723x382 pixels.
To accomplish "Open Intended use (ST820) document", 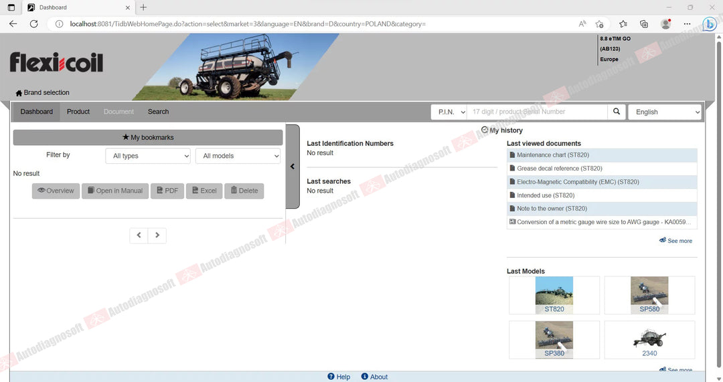I will tap(602, 195).
